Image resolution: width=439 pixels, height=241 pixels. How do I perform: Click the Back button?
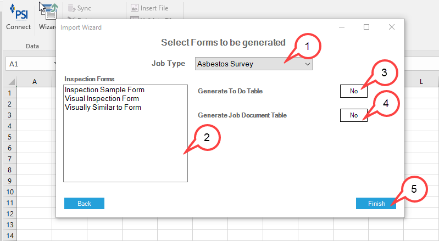point(84,204)
